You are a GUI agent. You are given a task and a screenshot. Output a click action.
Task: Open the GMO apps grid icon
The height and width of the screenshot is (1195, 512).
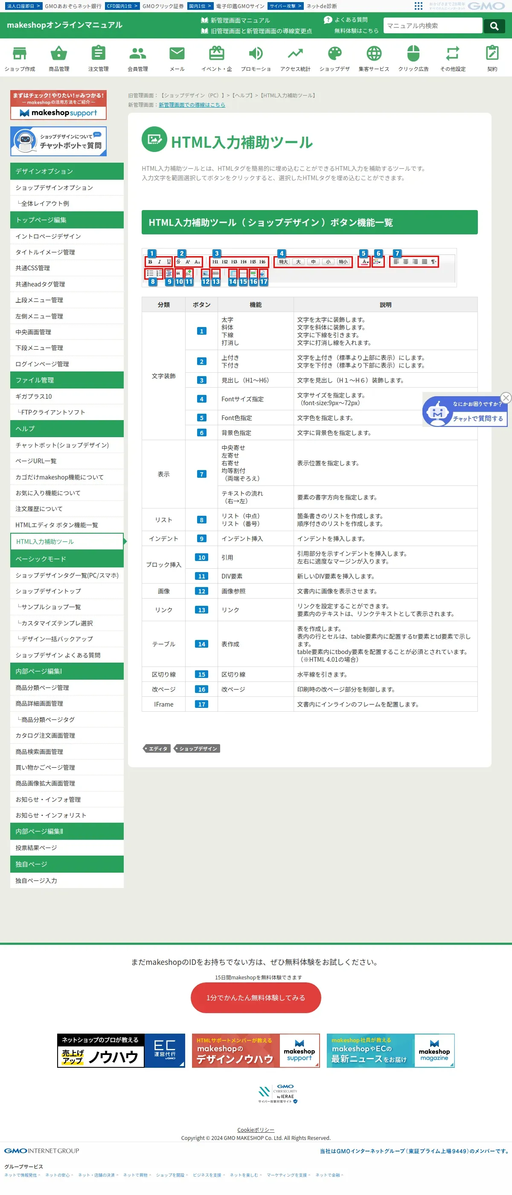(418, 6)
